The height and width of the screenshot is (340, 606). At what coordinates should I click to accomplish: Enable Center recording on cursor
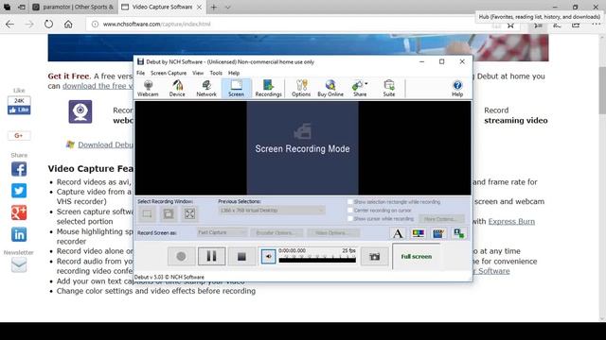(350, 210)
